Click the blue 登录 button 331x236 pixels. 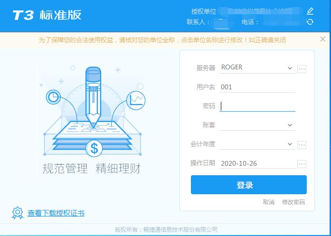[249, 185]
